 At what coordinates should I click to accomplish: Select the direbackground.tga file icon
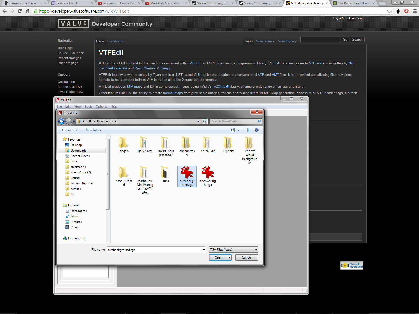[187, 173]
